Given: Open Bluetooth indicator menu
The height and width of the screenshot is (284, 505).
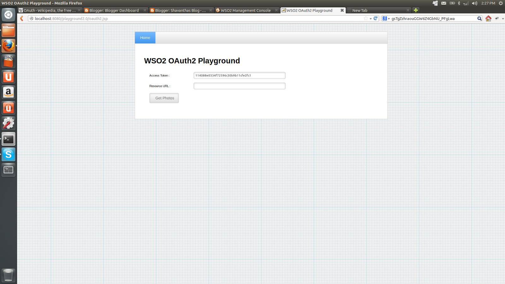Looking at the screenshot, I should coord(459,3).
